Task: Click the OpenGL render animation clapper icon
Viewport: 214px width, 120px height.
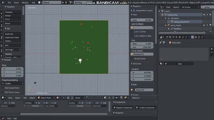Action: pyautogui.click(x=128, y=98)
